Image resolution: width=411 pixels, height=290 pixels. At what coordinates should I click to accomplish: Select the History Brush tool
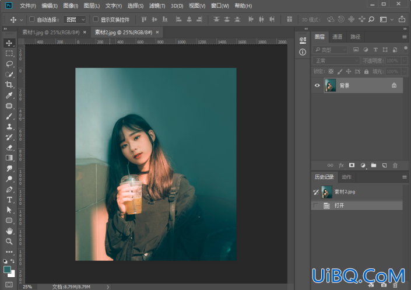[x=9, y=137]
